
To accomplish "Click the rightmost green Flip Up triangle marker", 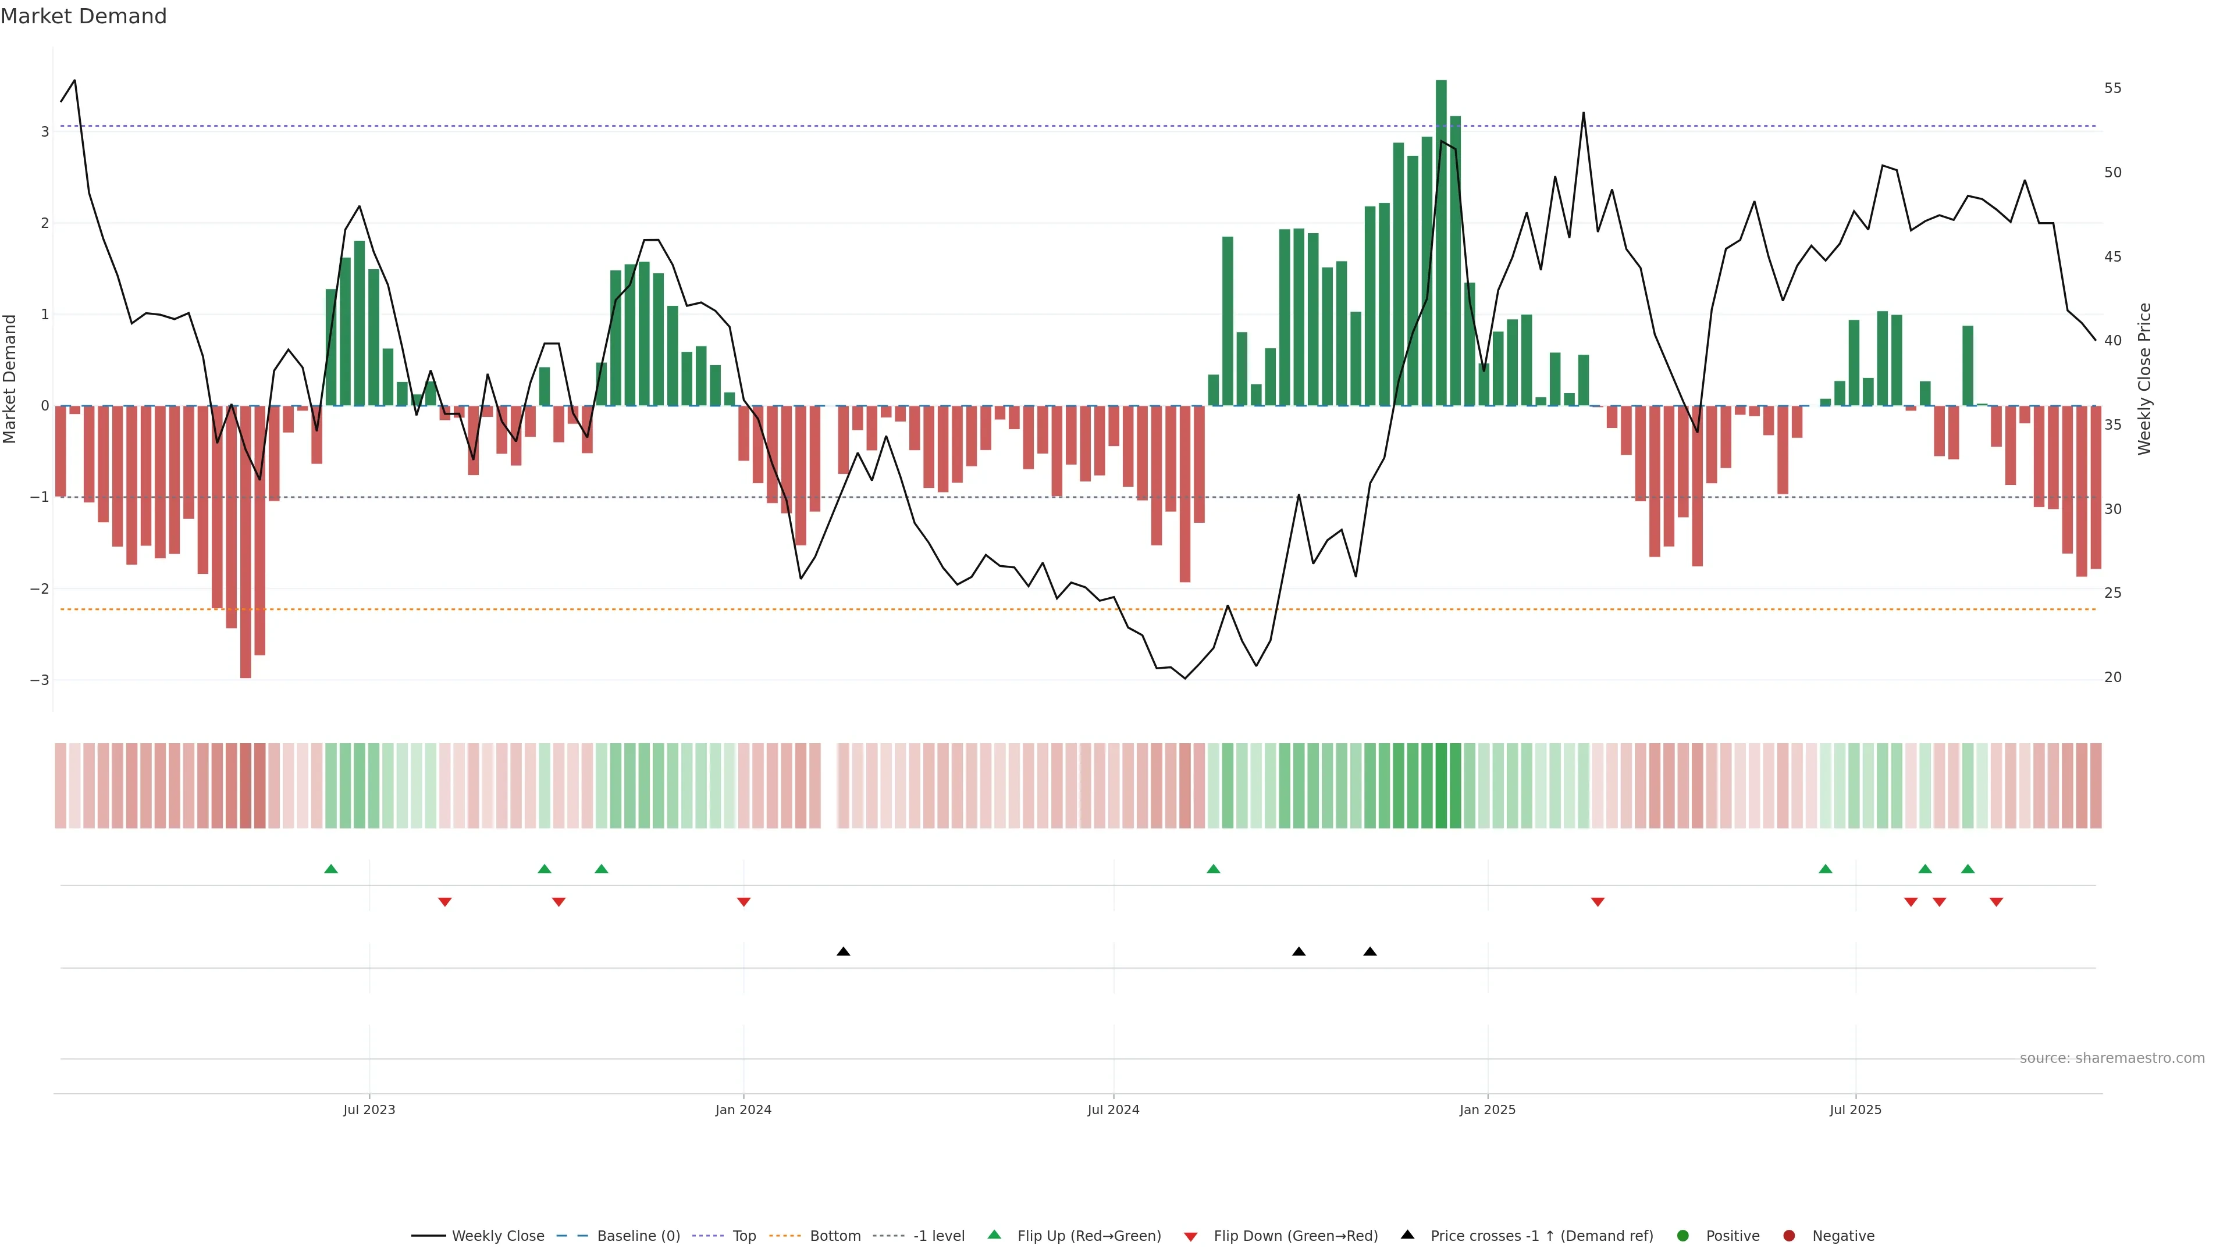I will 1968,869.
